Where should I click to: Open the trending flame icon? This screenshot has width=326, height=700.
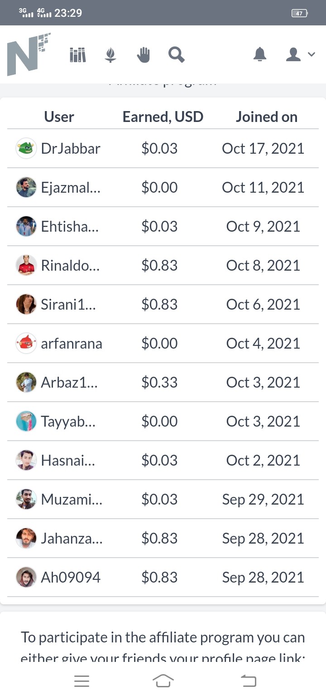(x=110, y=55)
